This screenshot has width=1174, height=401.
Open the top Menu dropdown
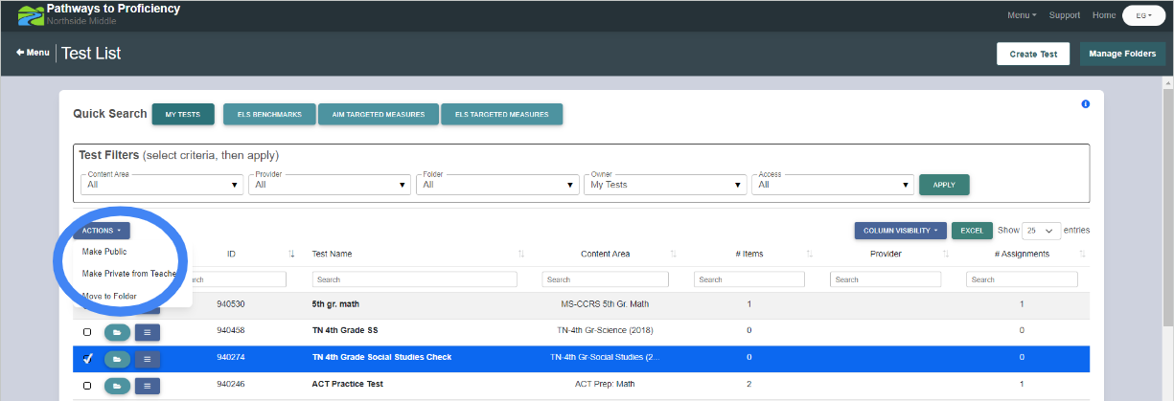[x=1022, y=15]
